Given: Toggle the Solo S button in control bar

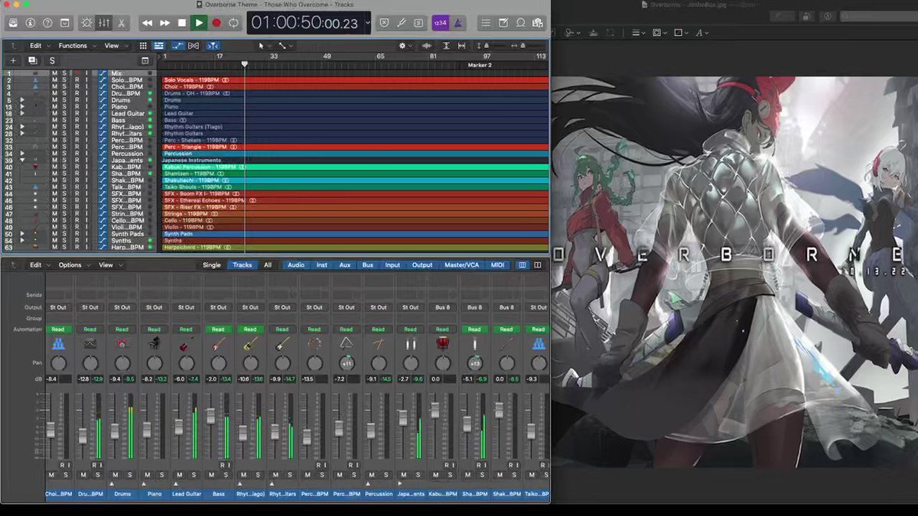Looking at the screenshot, I should point(418,23).
